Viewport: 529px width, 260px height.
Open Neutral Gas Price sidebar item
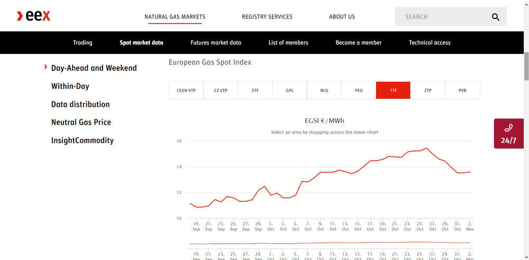pyautogui.click(x=81, y=122)
